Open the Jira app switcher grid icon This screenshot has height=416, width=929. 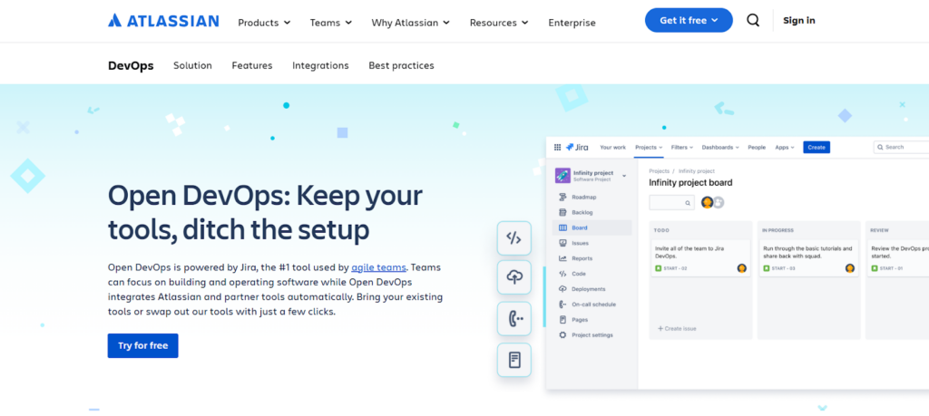point(557,148)
